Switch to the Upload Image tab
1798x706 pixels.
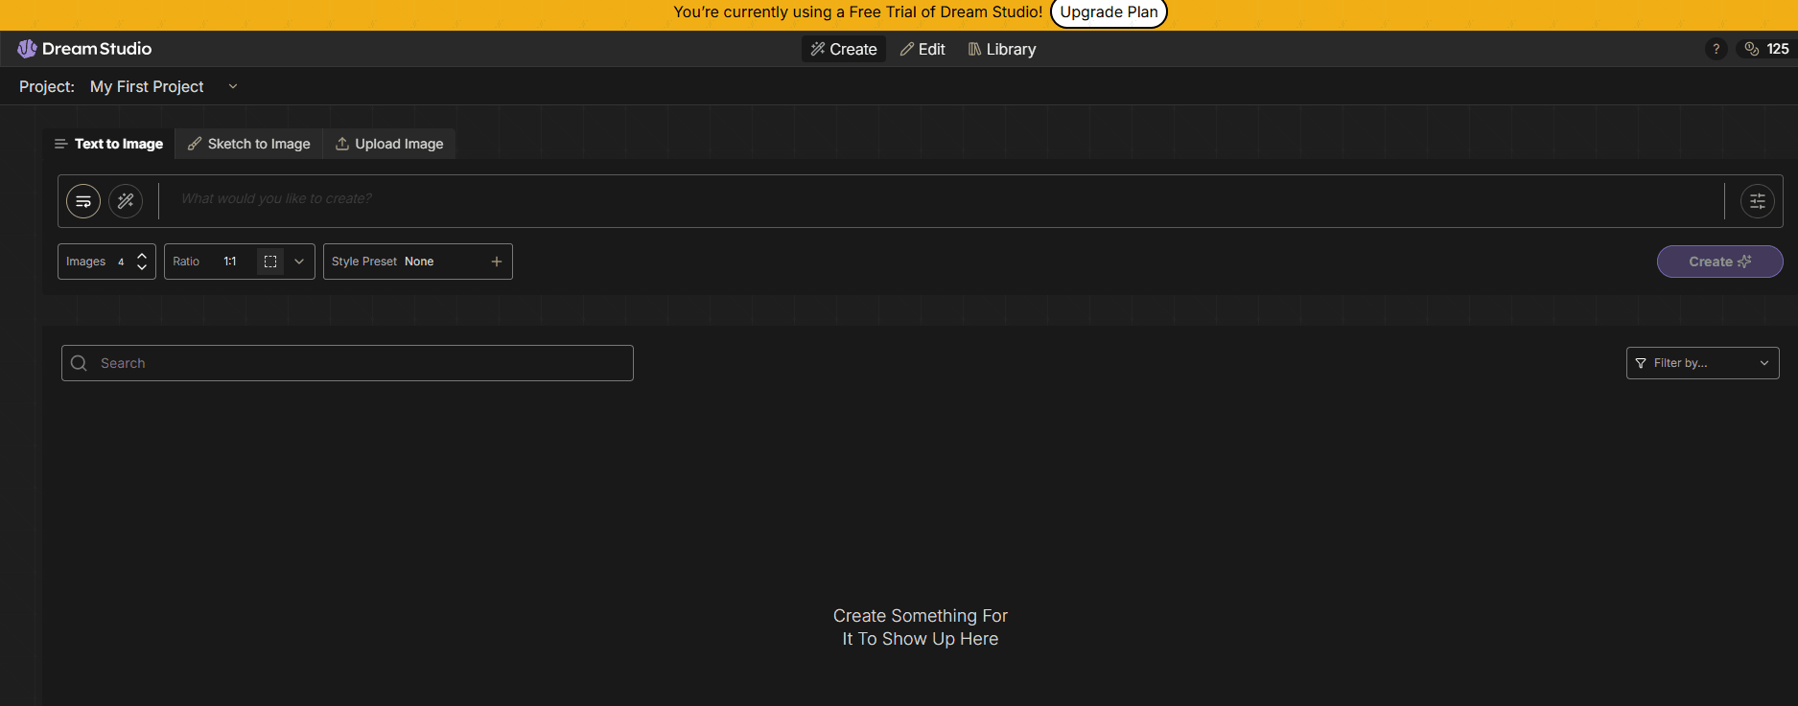pyautogui.click(x=389, y=144)
